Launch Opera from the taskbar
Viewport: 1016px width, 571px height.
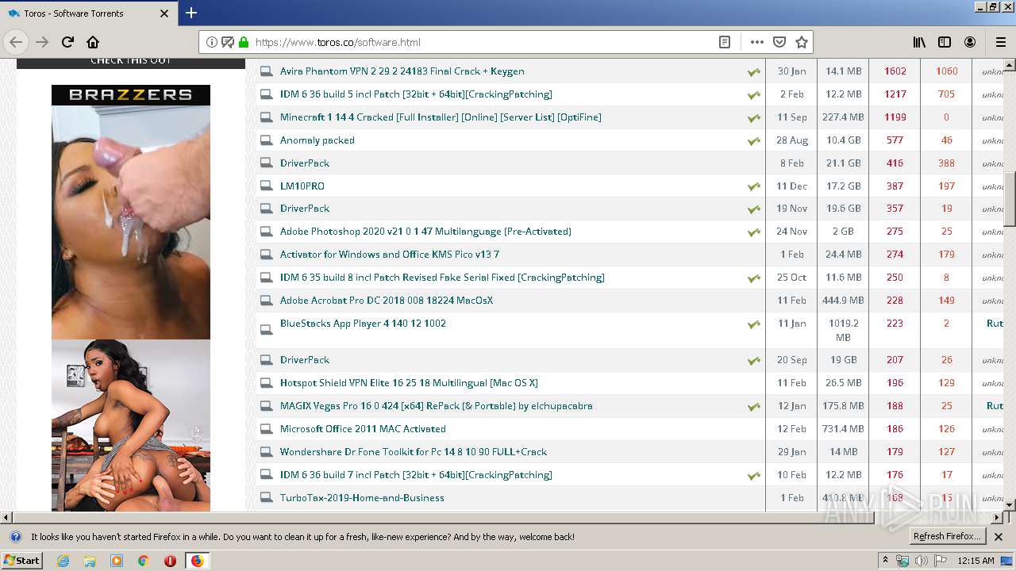click(170, 561)
